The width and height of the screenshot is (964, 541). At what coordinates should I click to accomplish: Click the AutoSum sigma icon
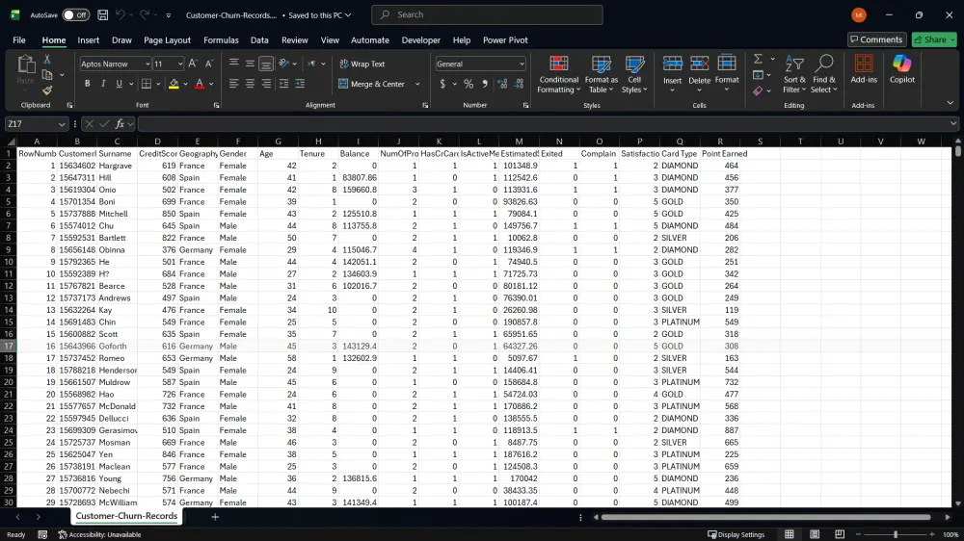(x=758, y=59)
